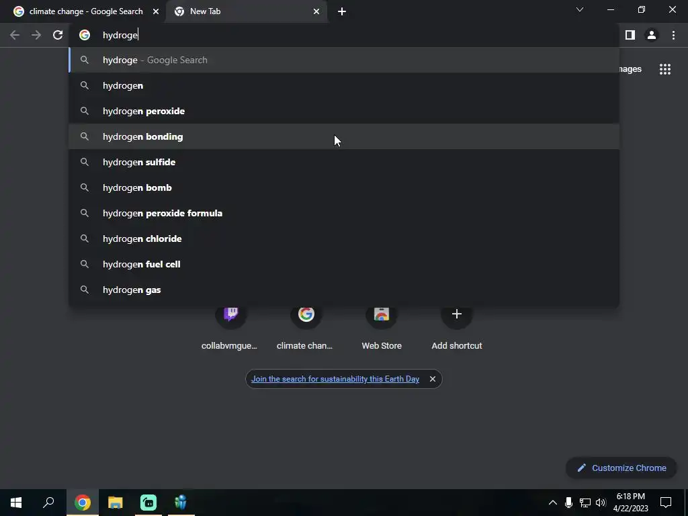Click the browser back arrow
This screenshot has height=516, width=688.
pos(15,35)
